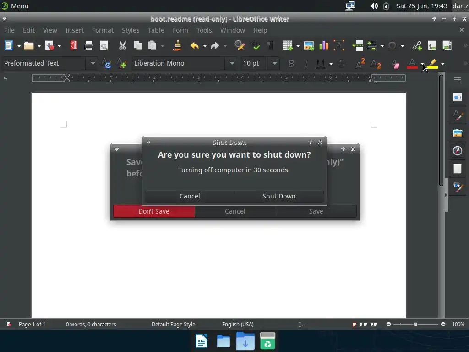Open the Save dropdown arrow
469x352 pixels.
tap(59, 46)
